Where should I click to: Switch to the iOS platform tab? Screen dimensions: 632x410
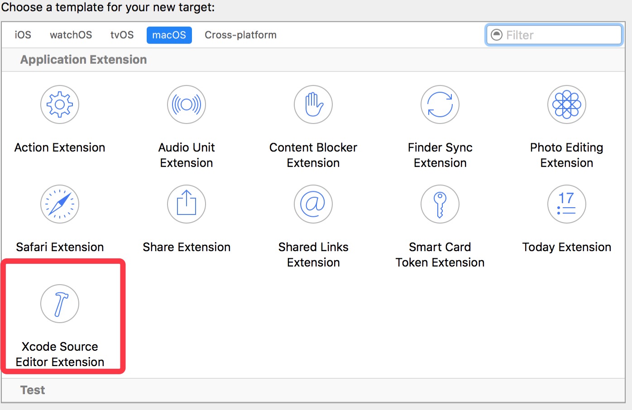tap(23, 35)
